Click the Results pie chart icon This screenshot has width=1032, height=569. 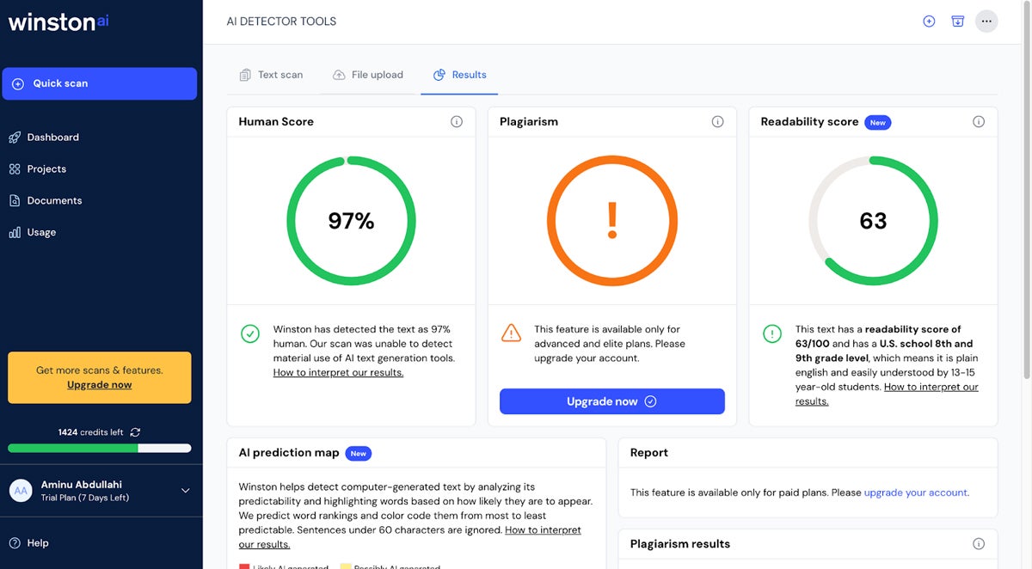(x=439, y=75)
